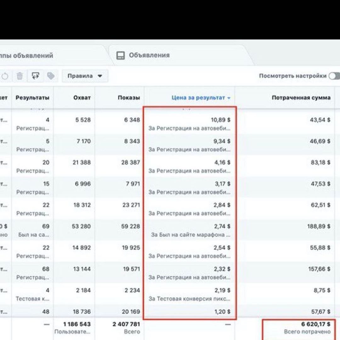Click reach value 13 144

coord(82,269)
